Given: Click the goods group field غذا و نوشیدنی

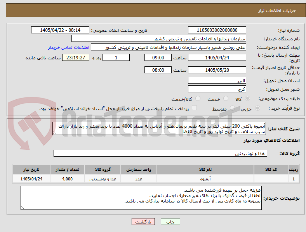Looking at the screenshot, I should coord(160,153).
